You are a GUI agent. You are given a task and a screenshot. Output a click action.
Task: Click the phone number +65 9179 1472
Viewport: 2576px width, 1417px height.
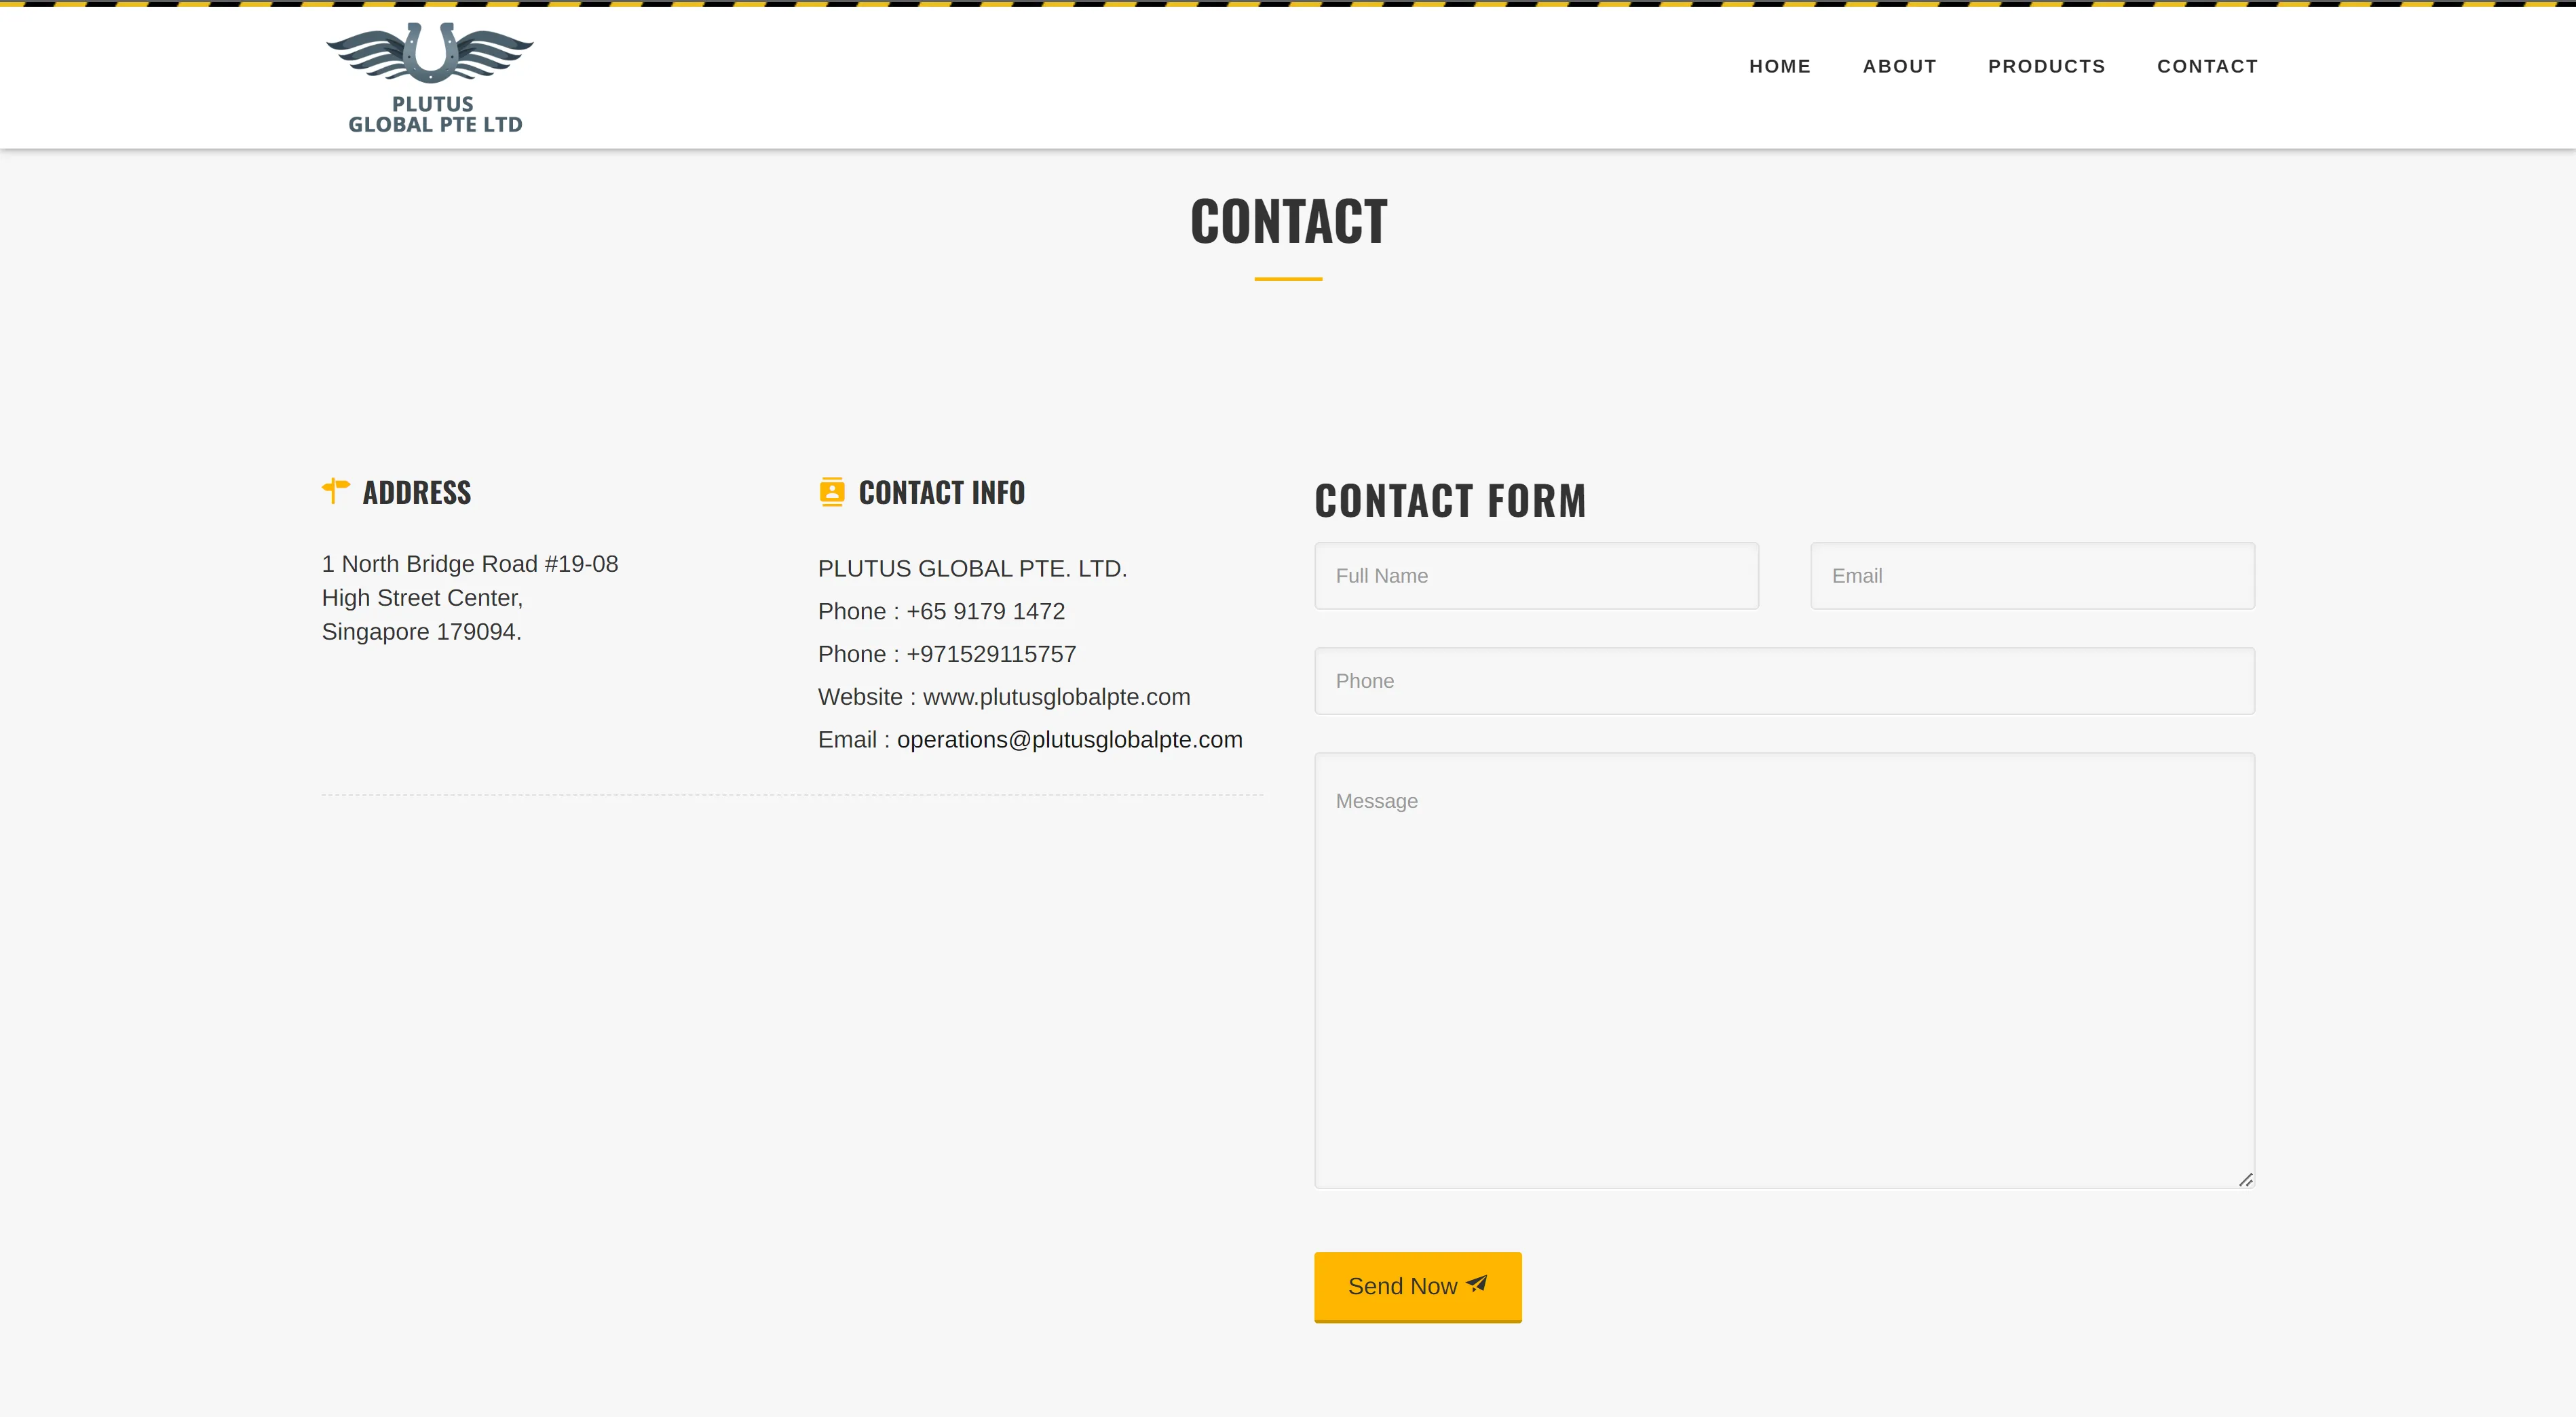(x=985, y=612)
